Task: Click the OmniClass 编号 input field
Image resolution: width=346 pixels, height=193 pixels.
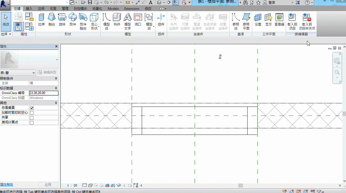Action: coord(44,93)
